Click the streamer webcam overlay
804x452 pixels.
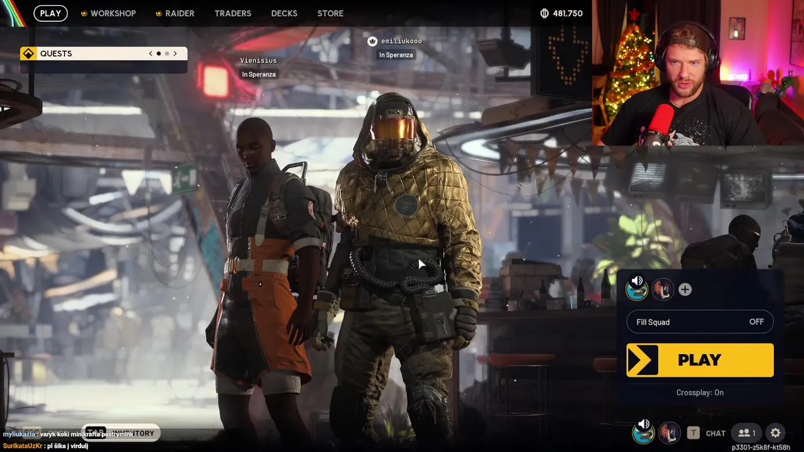tap(698, 72)
